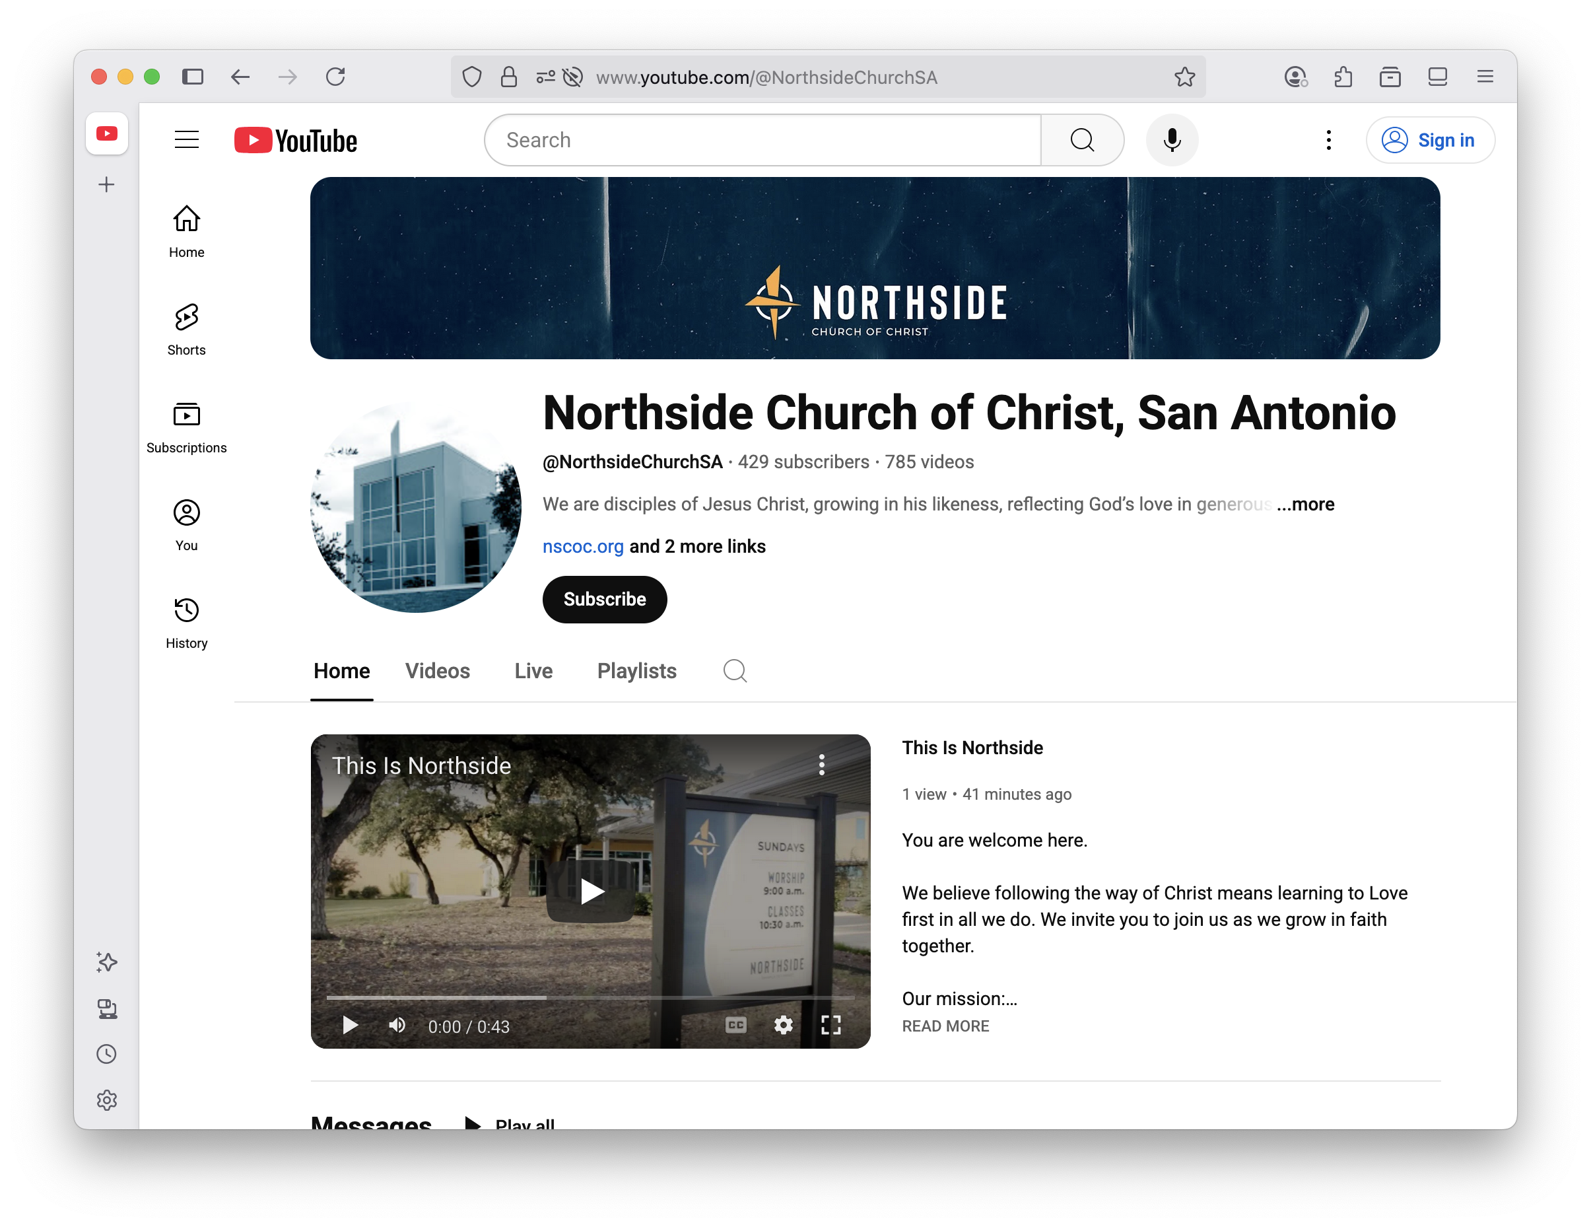Bookmark page with star icon
Image resolution: width=1591 pixels, height=1227 pixels.
tap(1184, 77)
